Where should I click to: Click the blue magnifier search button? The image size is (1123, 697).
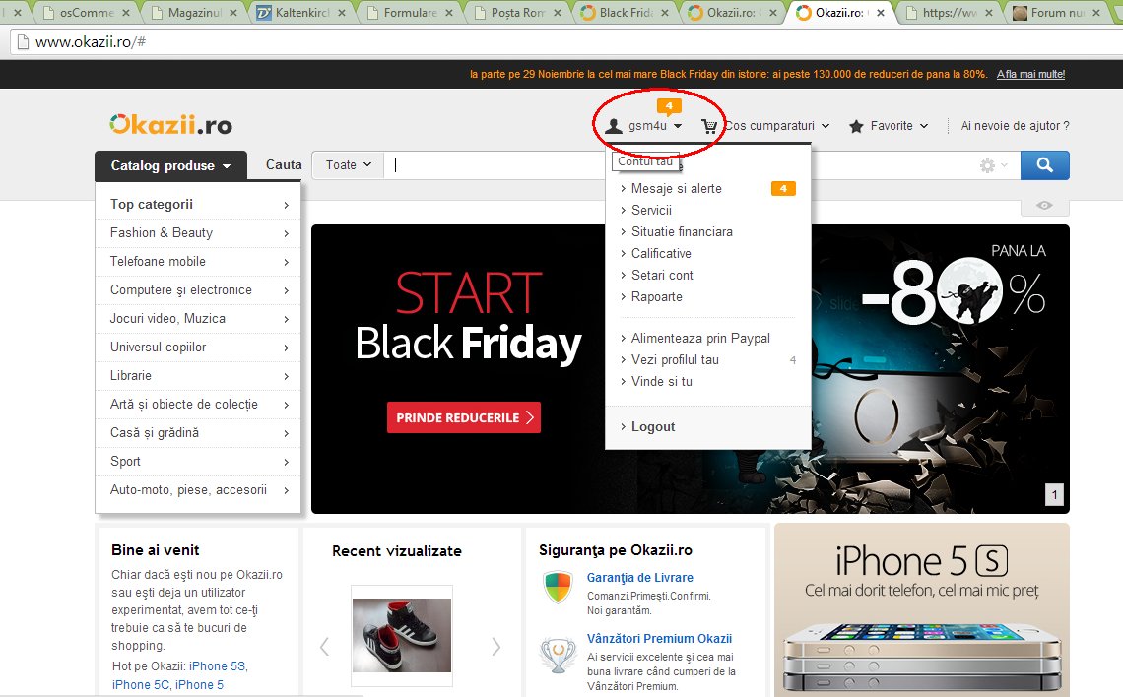pos(1044,165)
